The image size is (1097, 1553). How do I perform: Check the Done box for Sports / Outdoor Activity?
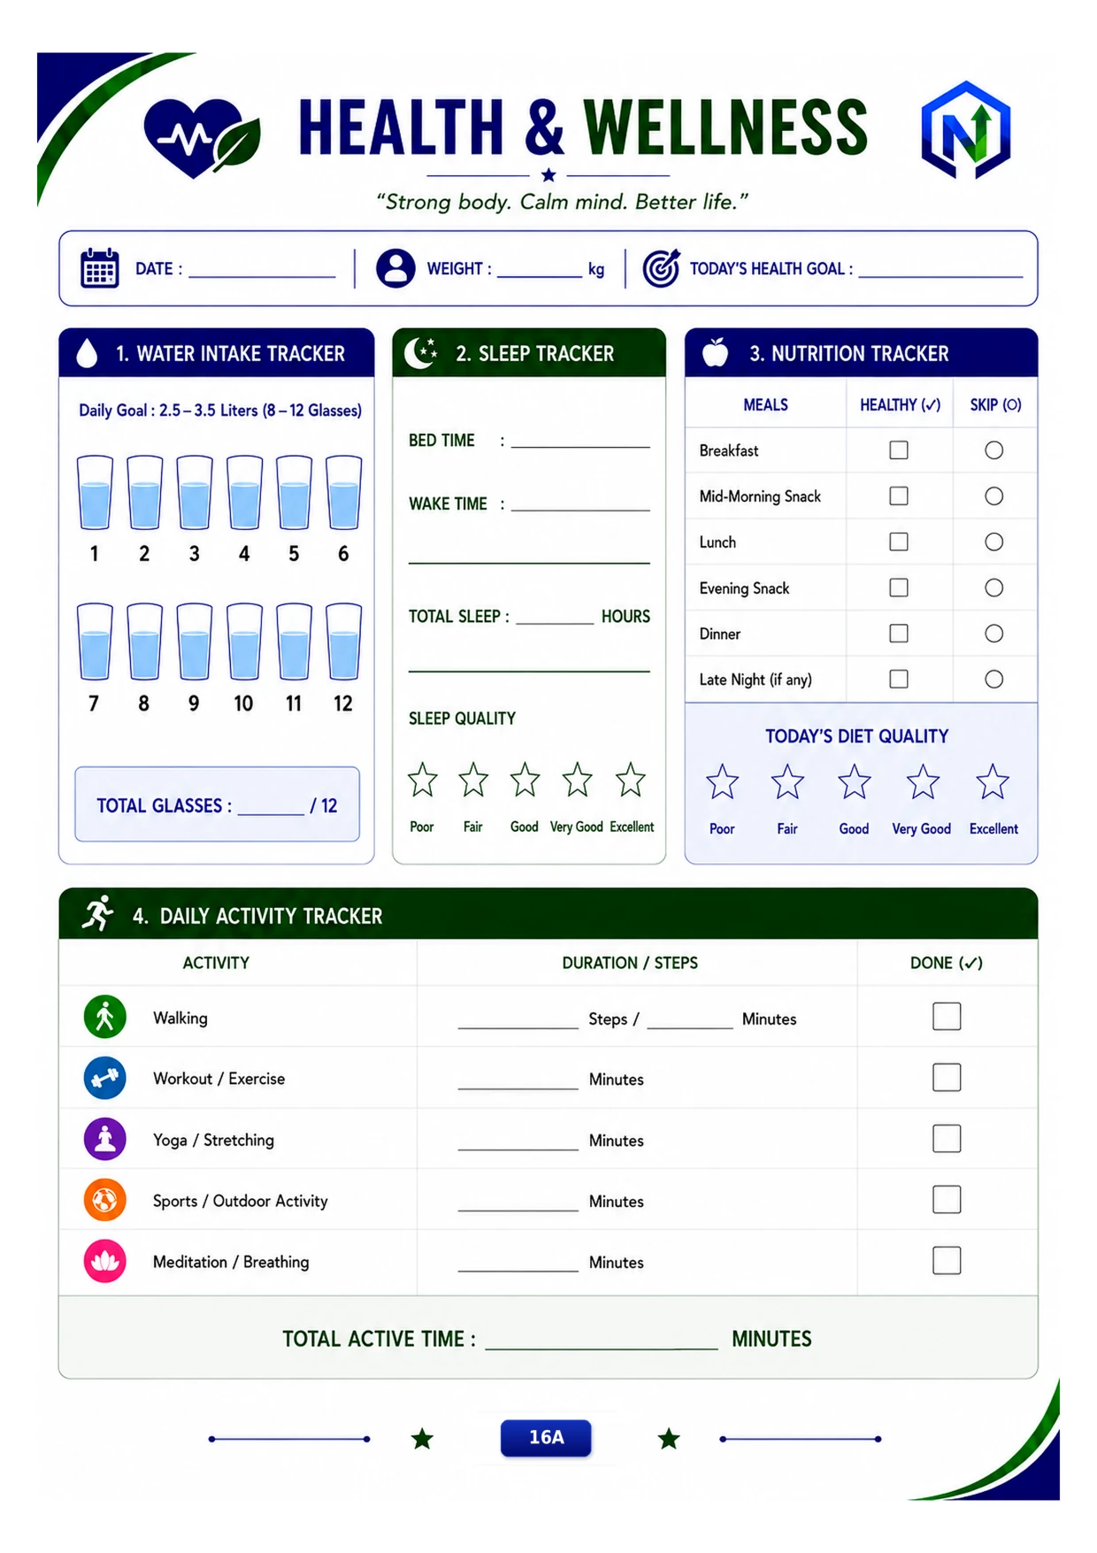click(947, 1199)
